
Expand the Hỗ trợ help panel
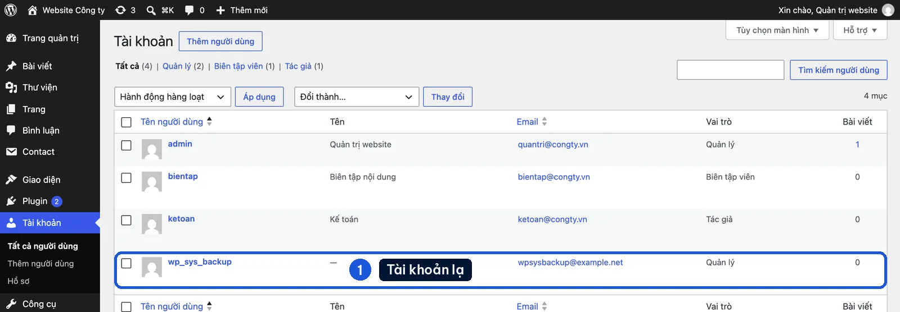coord(860,30)
